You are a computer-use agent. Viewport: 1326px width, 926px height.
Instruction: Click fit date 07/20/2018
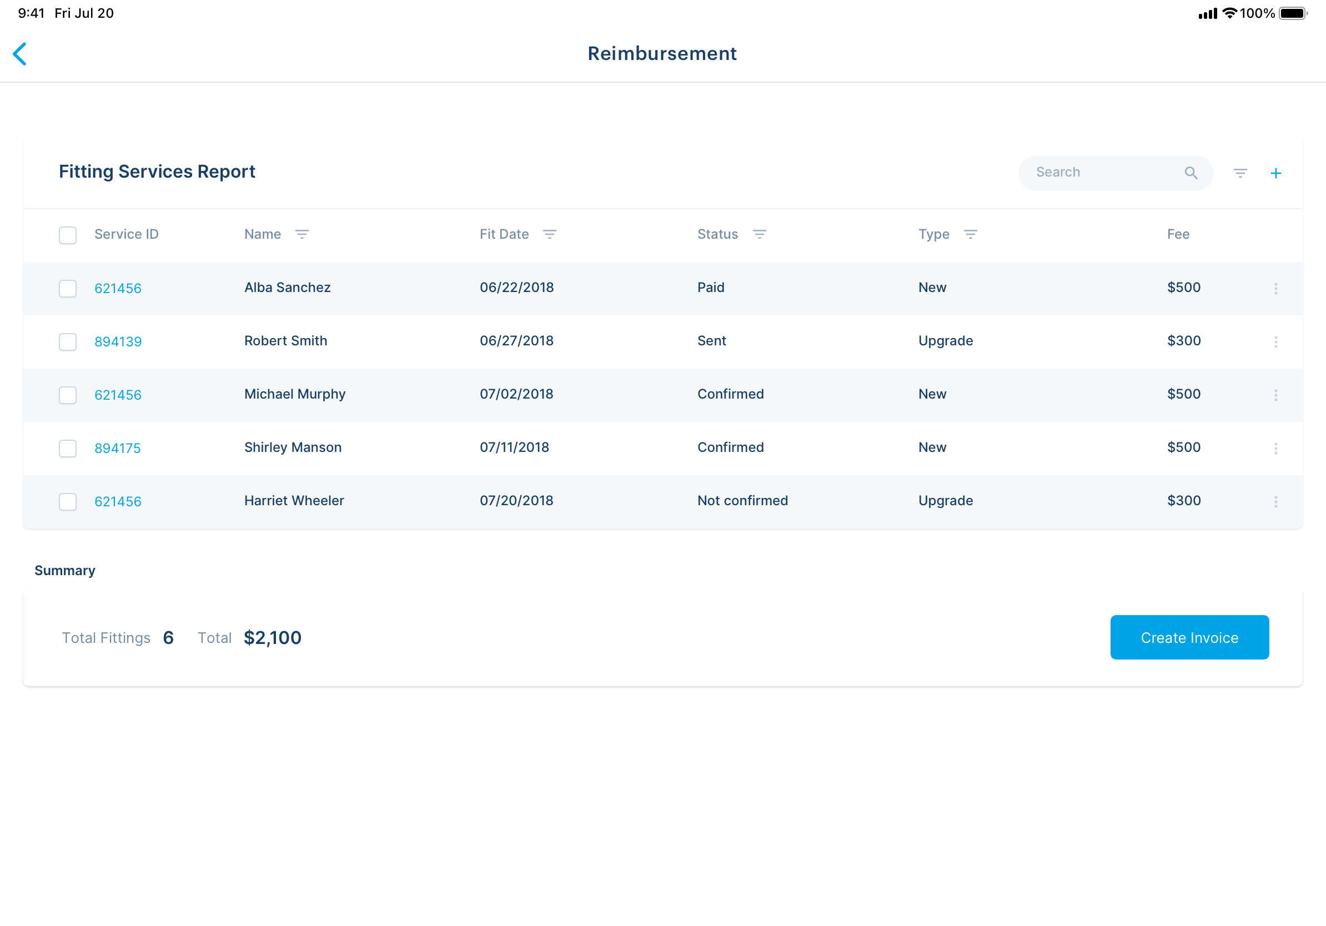516,501
